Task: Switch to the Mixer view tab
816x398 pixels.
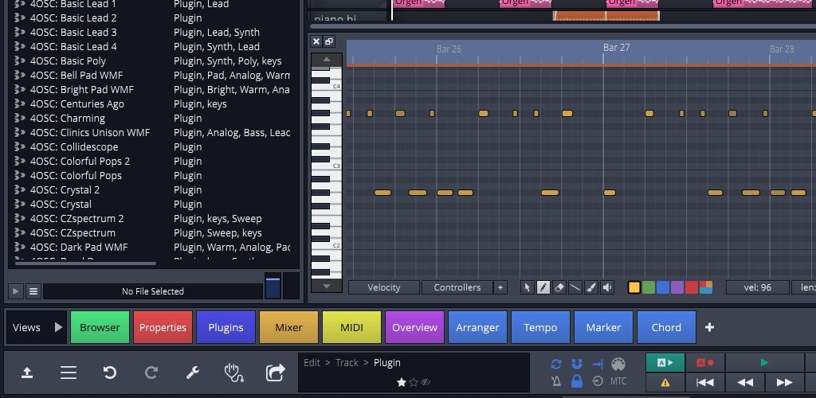Action: (288, 327)
